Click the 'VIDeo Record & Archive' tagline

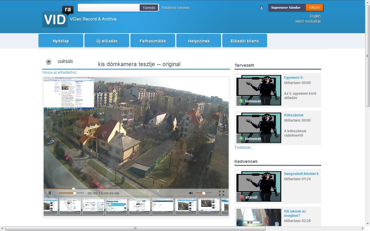click(93, 19)
